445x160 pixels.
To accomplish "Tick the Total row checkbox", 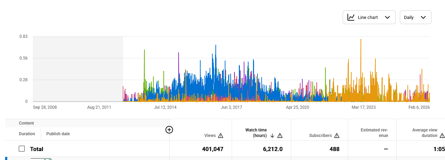I will click(22, 149).
